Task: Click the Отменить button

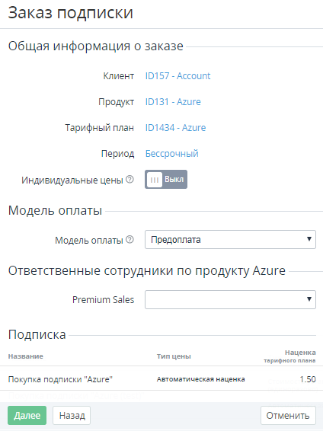Action: [288, 415]
